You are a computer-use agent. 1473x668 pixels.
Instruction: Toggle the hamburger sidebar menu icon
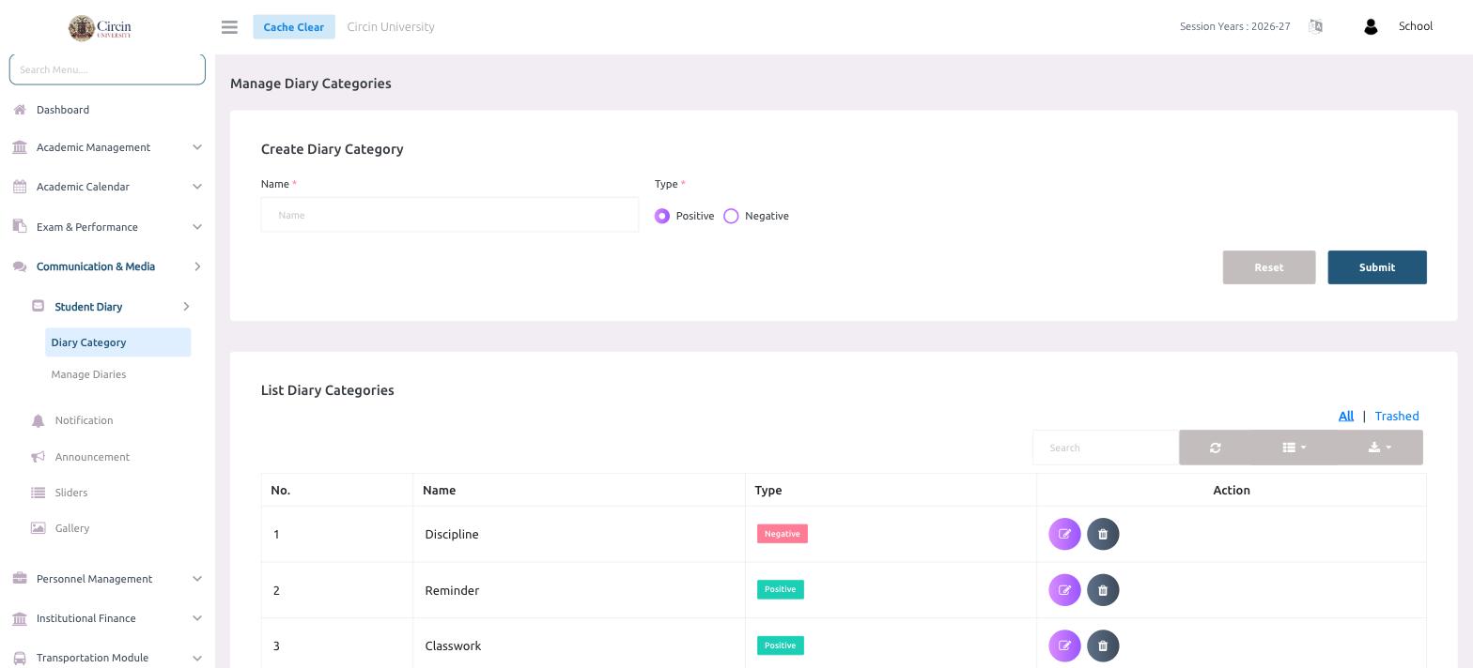229,27
